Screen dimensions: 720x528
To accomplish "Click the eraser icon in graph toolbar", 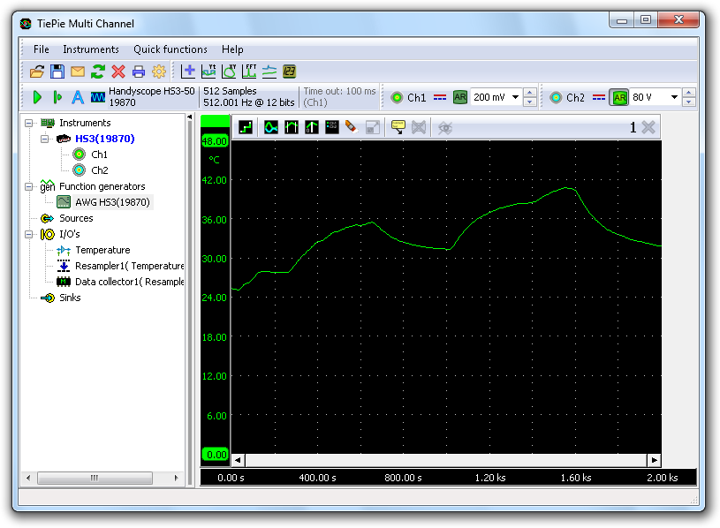I will 352,127.
